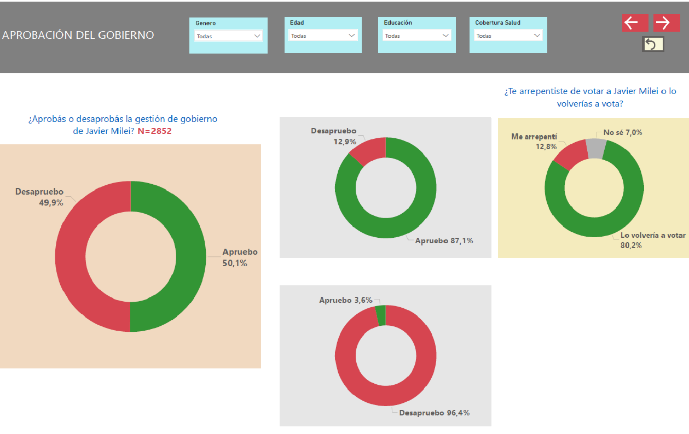
Task: Click the Cobertura Salud slicer label
Action: (497, 23)
